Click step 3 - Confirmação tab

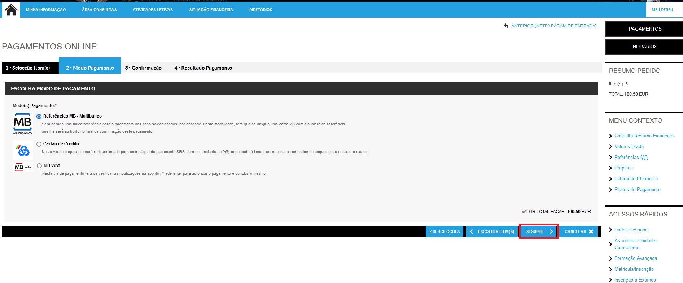click(x=143, y=68)
